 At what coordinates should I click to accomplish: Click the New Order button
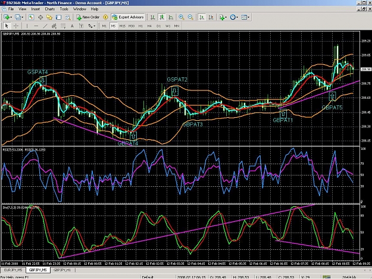(x=87, y=17)
